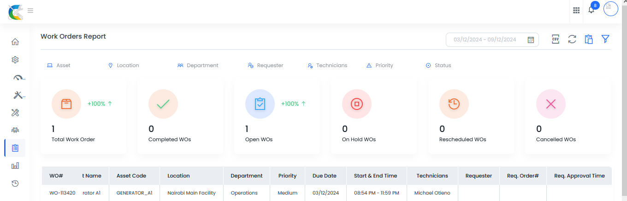Click the Total Work Order label
The width and height of the screenshot is (627, 201).
coord(73,139)
